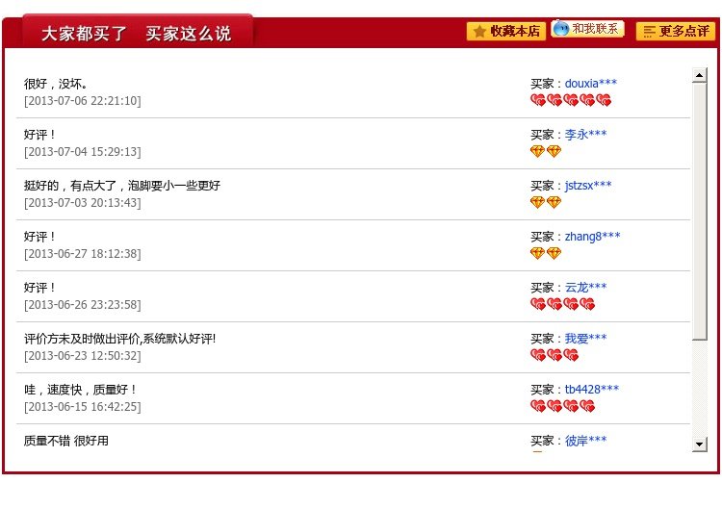Click tb4428*** heart rating icons
Screen dimensions: 722x508
[563, 407]
